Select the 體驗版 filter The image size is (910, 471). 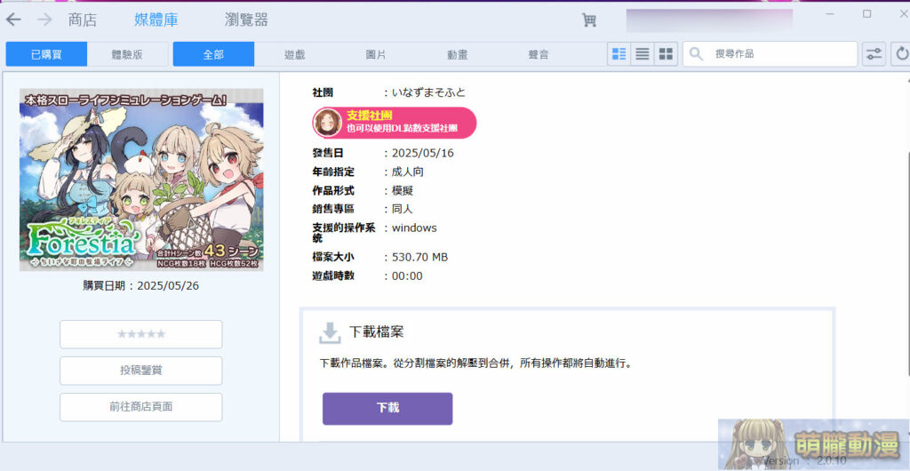point(127,54)
